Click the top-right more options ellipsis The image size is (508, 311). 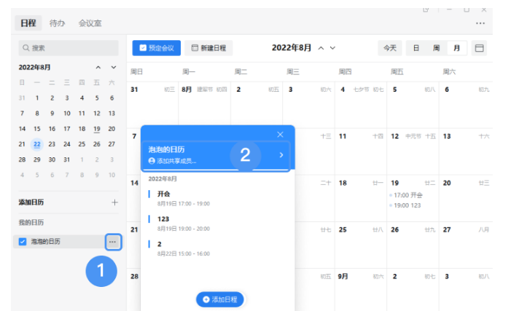pyautogui.click(x=480, y=23)
